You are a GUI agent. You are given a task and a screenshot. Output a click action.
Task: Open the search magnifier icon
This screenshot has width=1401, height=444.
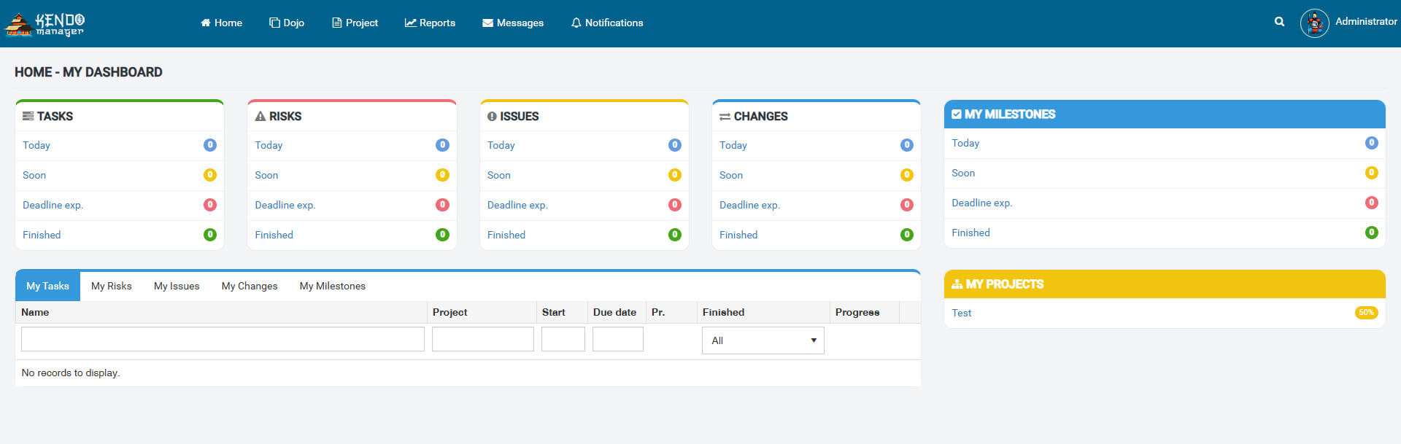[1279, 22]
